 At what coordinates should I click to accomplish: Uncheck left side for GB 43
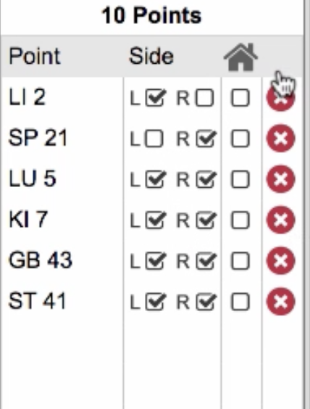click(x=155, y=261)
